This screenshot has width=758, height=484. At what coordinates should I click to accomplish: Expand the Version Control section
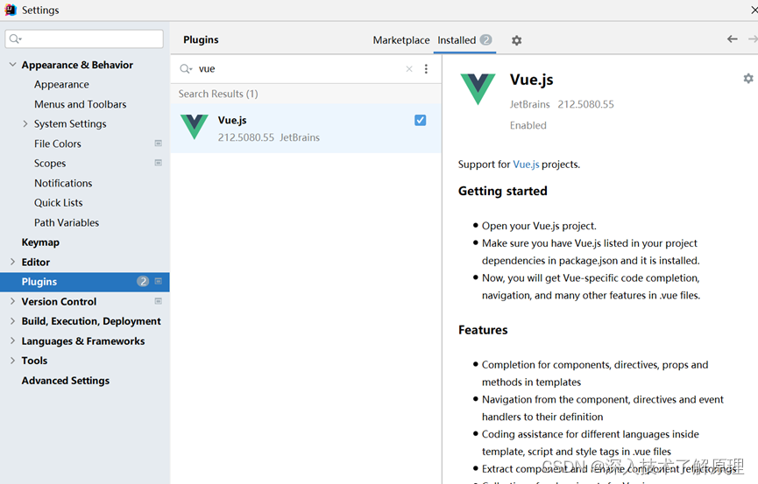(x=12, y=301)
